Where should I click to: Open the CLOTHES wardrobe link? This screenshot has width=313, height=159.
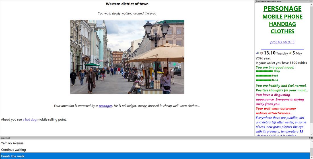282,31
